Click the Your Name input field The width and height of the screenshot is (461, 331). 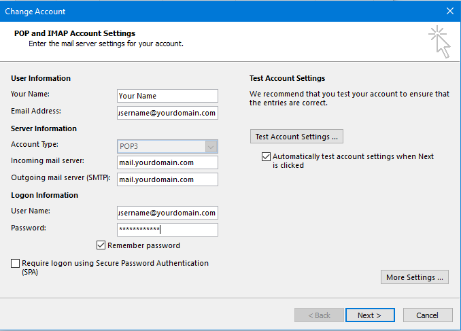click(x=167, y=96)
